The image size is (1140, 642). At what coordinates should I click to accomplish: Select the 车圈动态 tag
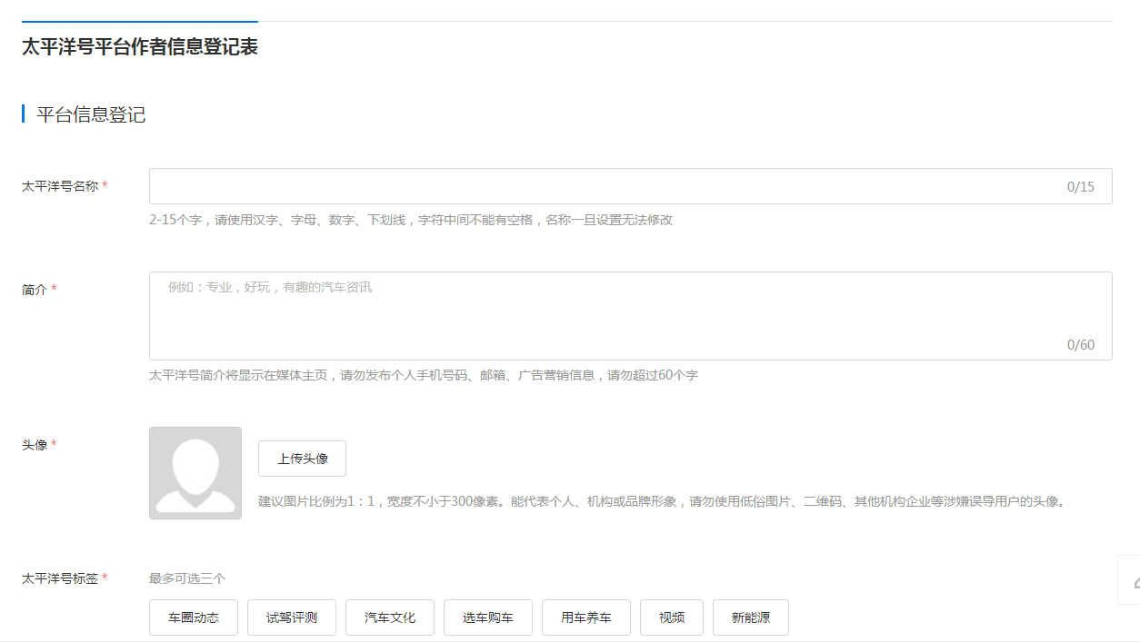pyautogui.click(x=194, y=617)
